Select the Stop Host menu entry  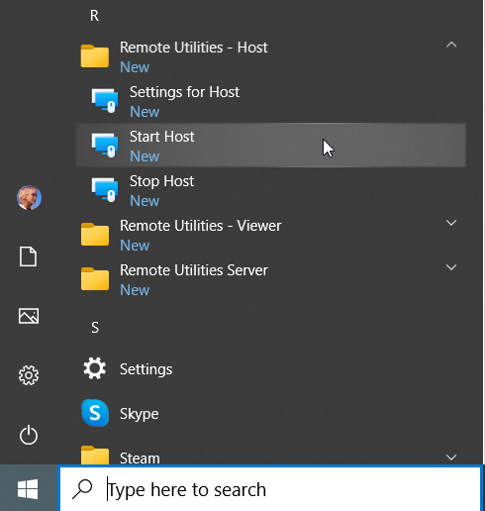click(x=270, y=189)
